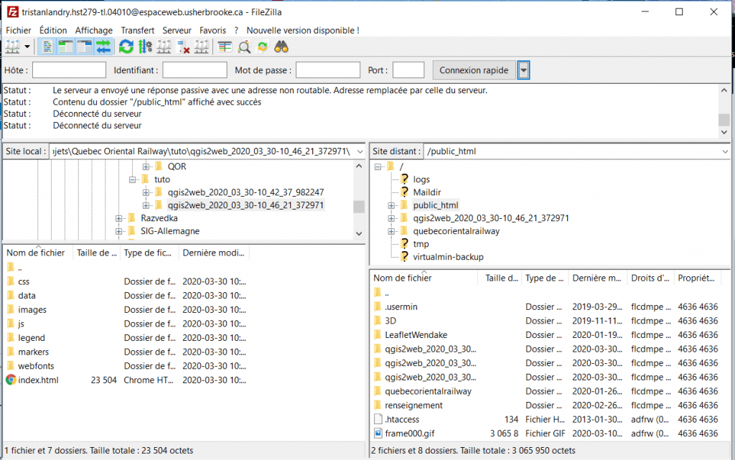Expand the QOR folder in local tree
The height and width of the screenshot is (460, 735).
click(146, 166)
